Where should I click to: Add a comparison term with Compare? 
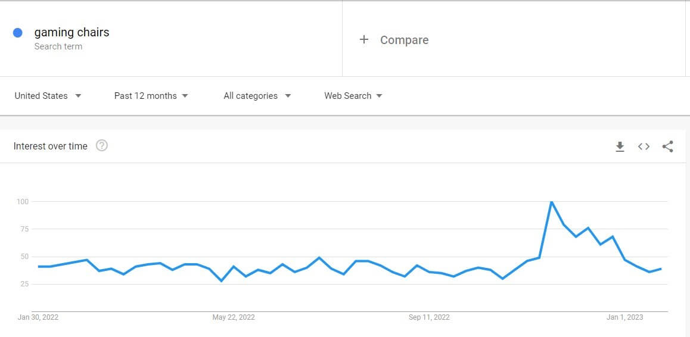tap(404, 40)
